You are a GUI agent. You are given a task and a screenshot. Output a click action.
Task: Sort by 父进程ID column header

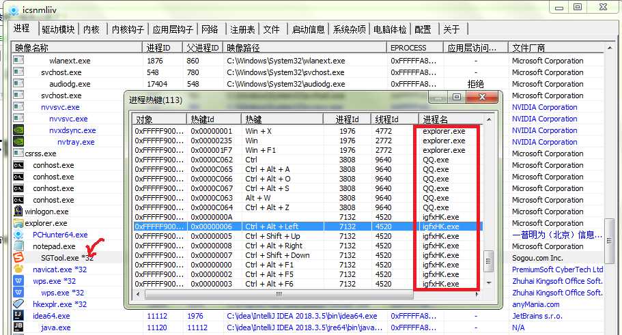tap(203, 48)
